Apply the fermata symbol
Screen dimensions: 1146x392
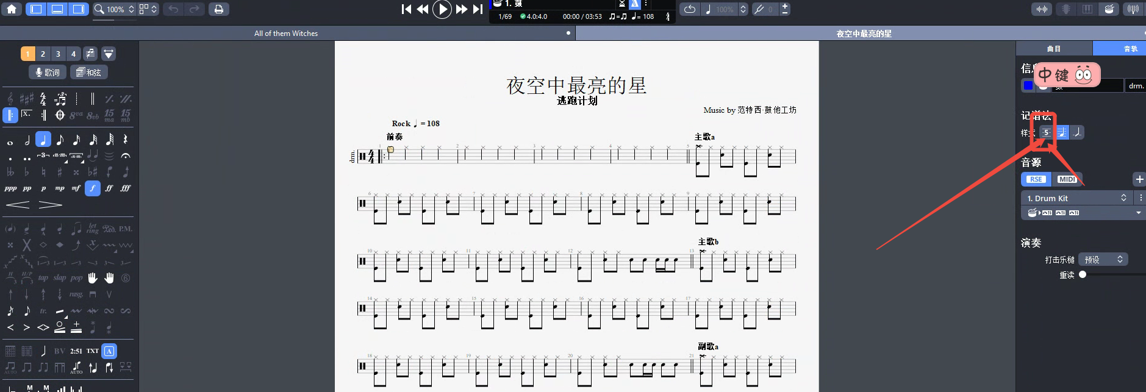coord(125,156)
